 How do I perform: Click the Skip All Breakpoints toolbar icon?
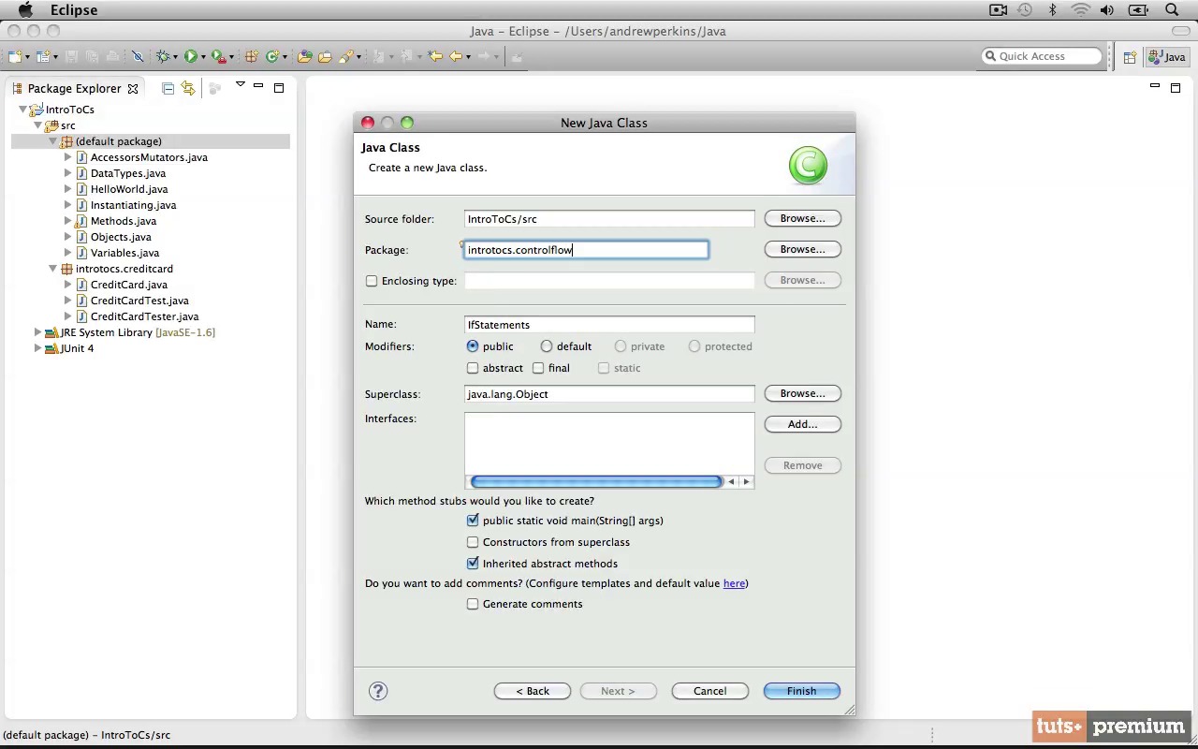[x=138, y=56]
